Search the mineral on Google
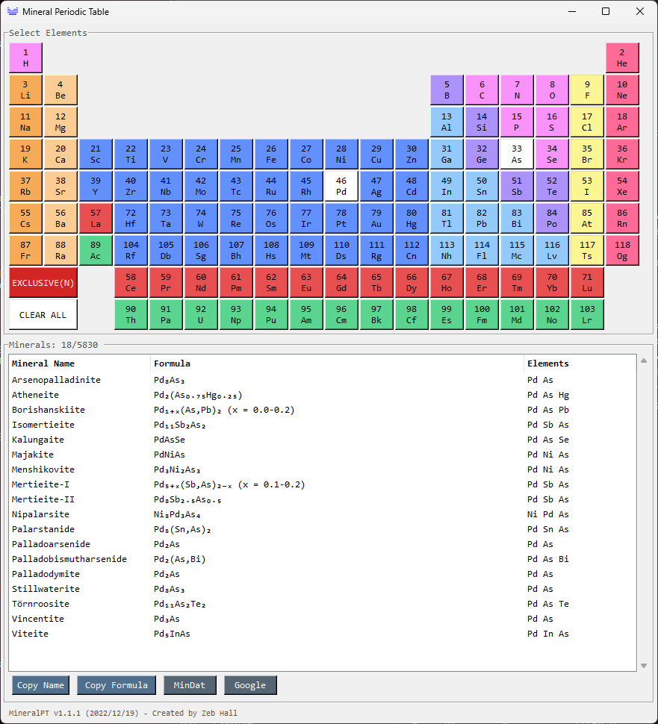The image size is (658, 724). click(x=250, y=684)
